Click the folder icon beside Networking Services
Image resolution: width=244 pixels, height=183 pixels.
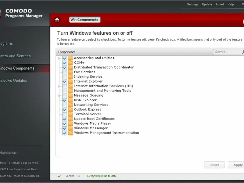coord(70,105)
